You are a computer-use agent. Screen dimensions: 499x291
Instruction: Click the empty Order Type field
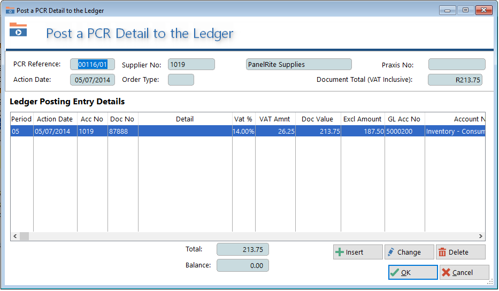coord(181,80)
